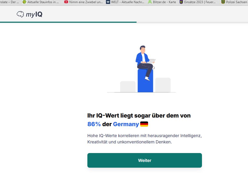Click the German flag emoji
The height and width of the screenshot is (193, 248).
pyautogui.click(x=144, y=124)
